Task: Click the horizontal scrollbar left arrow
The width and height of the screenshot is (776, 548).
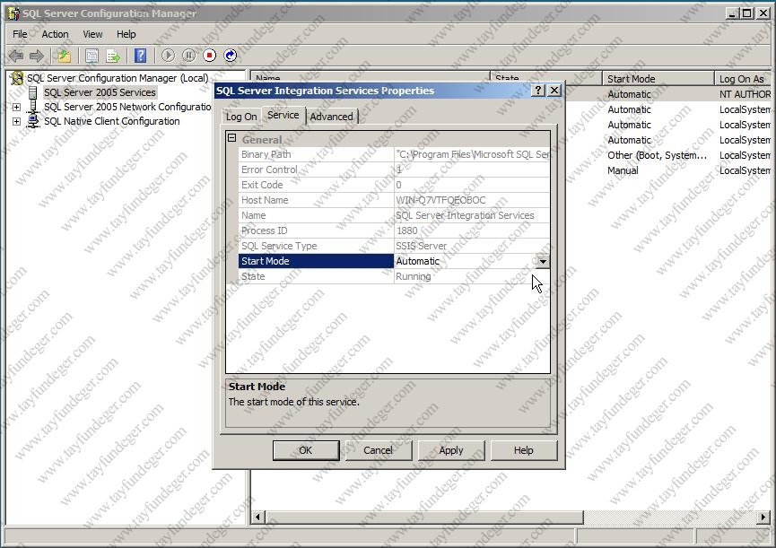Action: (x=257, y=518)
